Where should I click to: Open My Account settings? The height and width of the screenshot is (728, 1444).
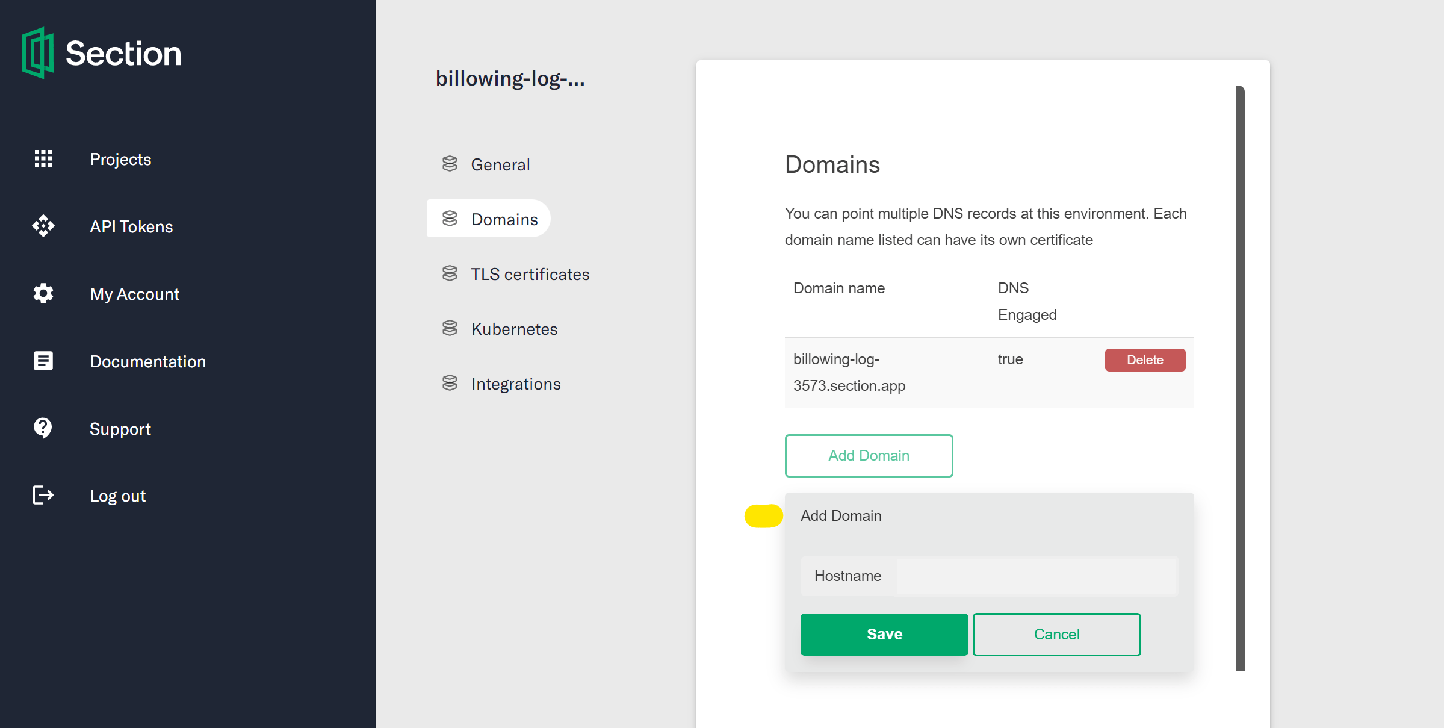pyautogui.click(x=135, y=294)
